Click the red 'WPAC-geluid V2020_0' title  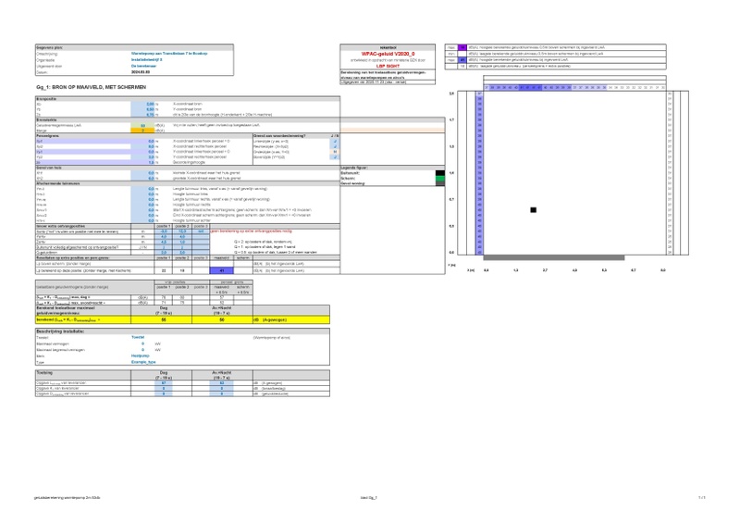(x=388, y=54)
